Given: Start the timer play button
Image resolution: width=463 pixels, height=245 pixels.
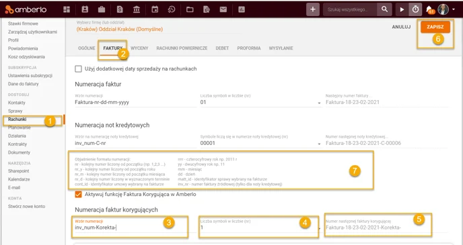Looking at the screenshot, I should [402, 9].
